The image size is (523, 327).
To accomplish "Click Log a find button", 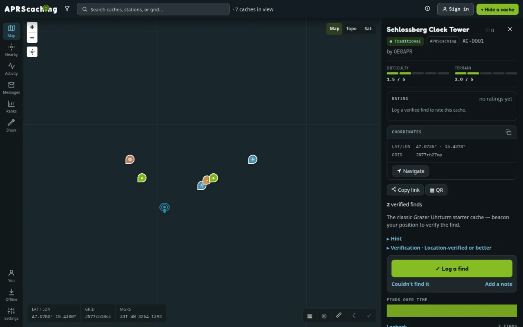I will [452, 269].
